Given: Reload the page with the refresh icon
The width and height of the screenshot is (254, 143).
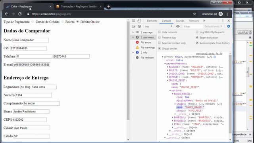Looking at the screenshot, I should pos(20,14).
